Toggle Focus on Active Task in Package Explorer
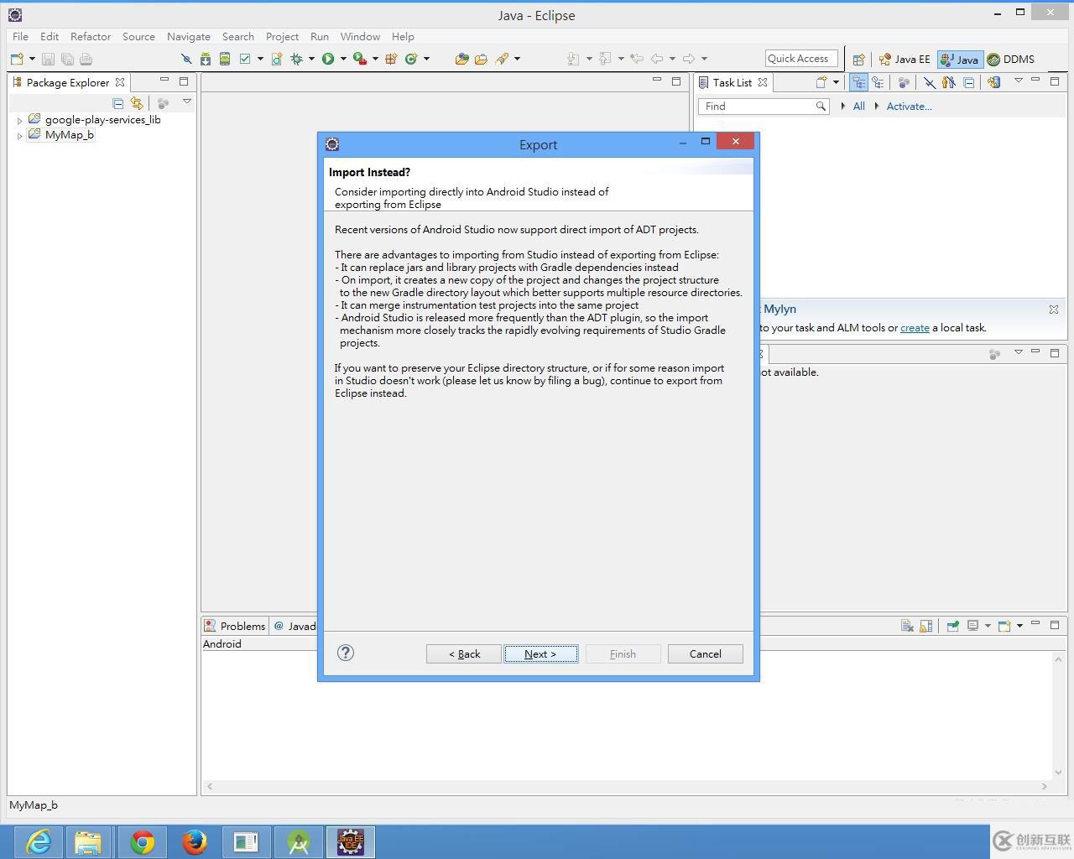This screenshot has width=1074, height=859. tap(163, 103)
